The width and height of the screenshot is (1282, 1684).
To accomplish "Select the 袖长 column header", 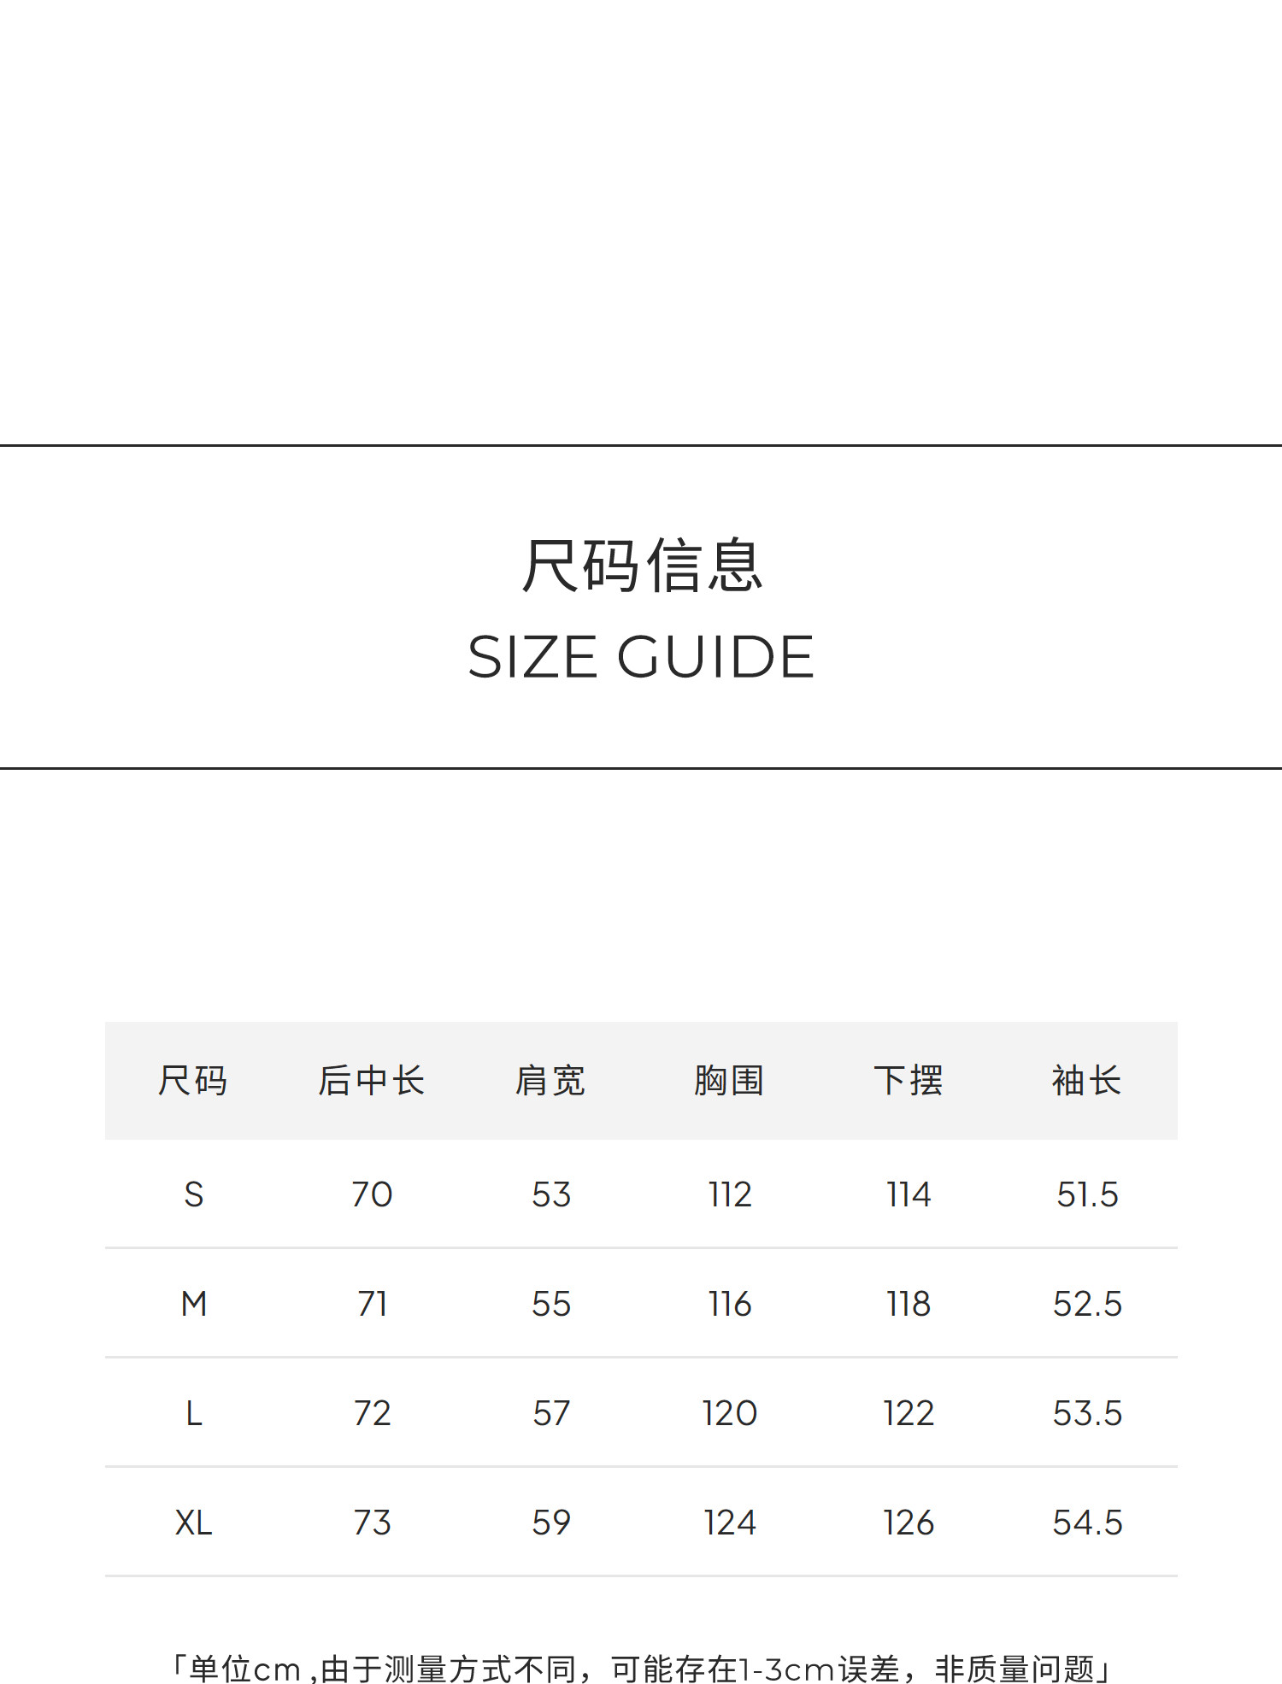I will coord(1086,1081).
